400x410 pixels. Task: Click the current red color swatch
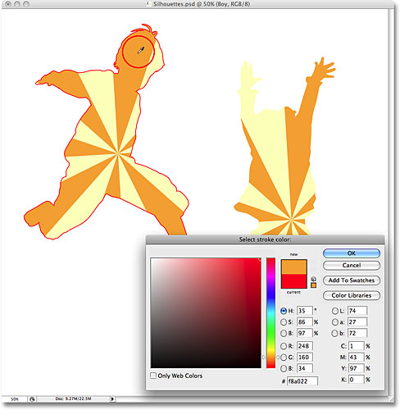coord(294,281)
